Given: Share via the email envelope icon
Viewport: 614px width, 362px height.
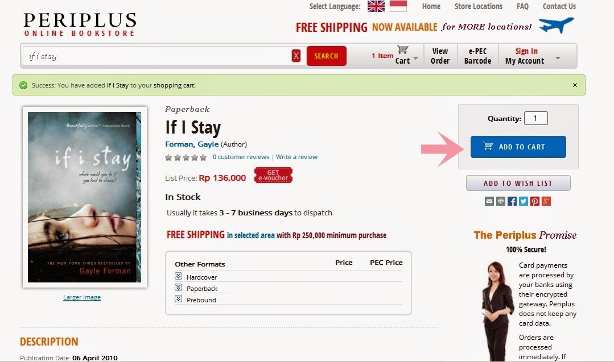Looking at the screenshot, I should click(x=489, y=201).
